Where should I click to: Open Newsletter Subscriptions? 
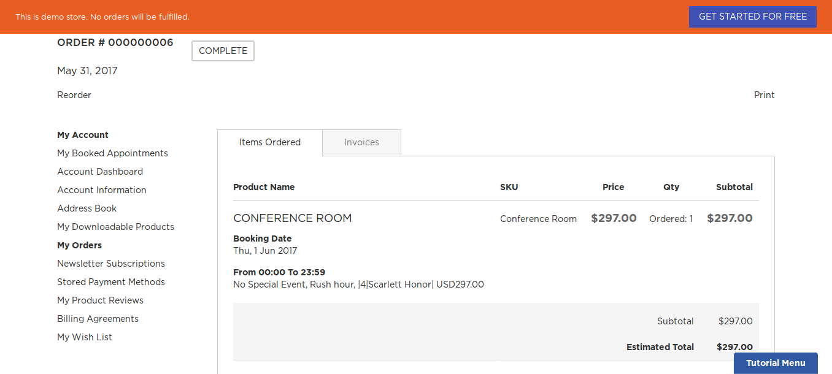[x=111, y=264]
